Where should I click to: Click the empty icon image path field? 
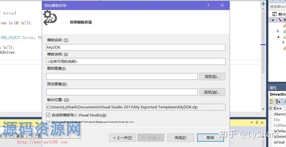click(x=122, y=77)
